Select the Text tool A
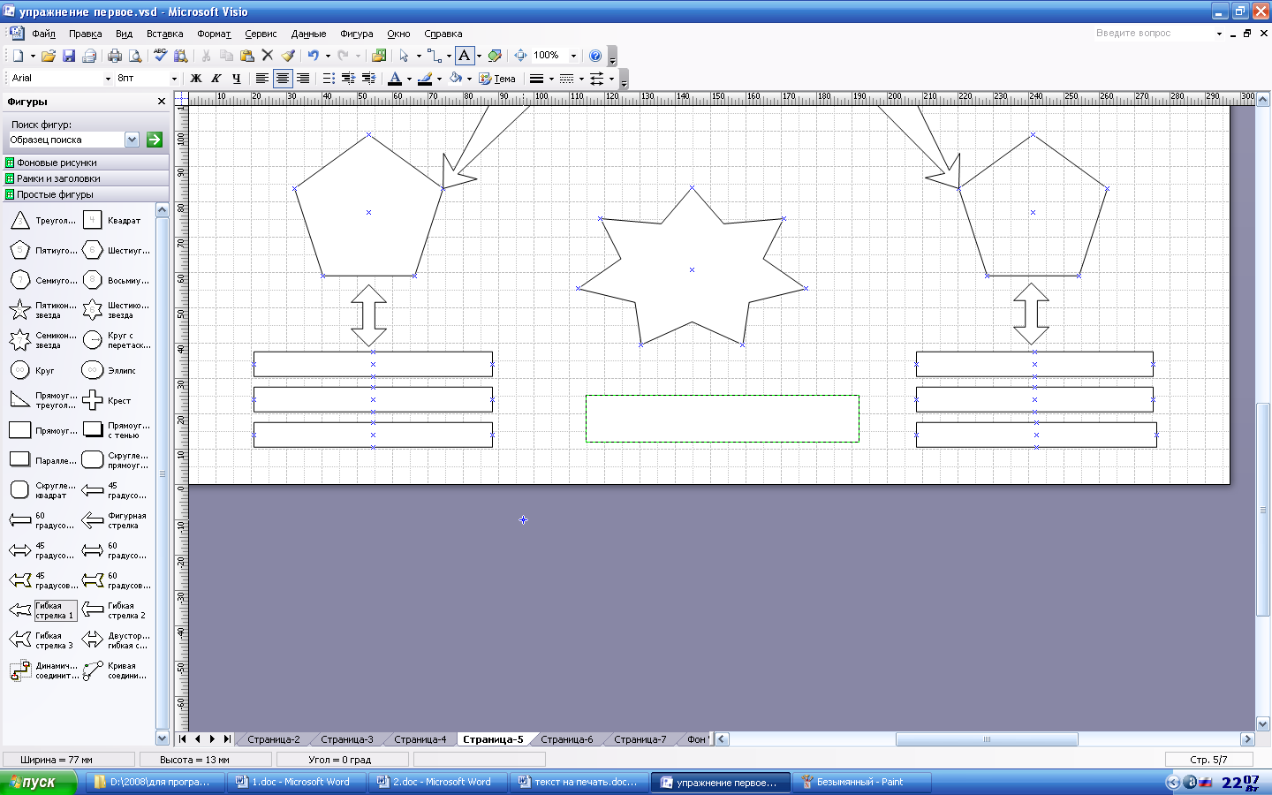The image size is (1272, 795). click(x=465, y=56)
